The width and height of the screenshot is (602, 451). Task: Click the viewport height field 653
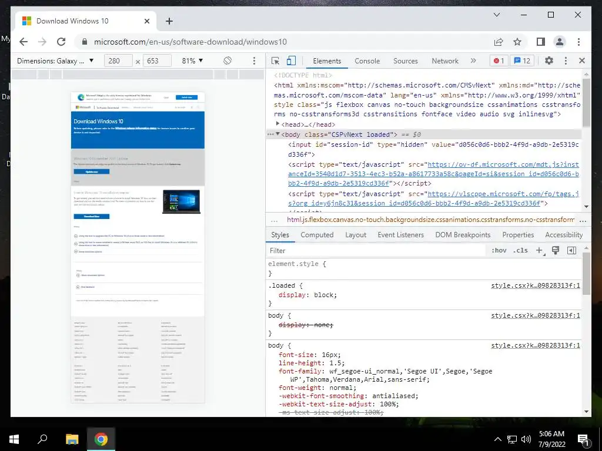[156, 60]
